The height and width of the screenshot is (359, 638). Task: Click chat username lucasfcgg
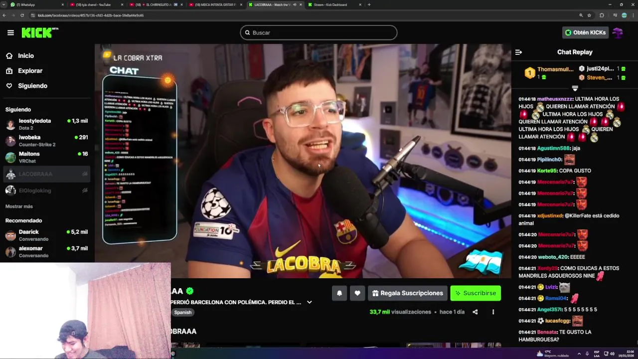tap(557, 321)
